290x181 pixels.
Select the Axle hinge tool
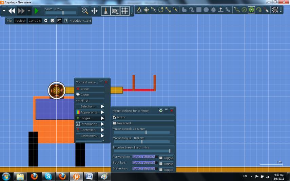point(251,10)
